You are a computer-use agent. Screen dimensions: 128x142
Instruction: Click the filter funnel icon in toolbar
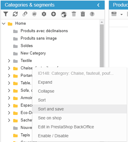point(6,14)
